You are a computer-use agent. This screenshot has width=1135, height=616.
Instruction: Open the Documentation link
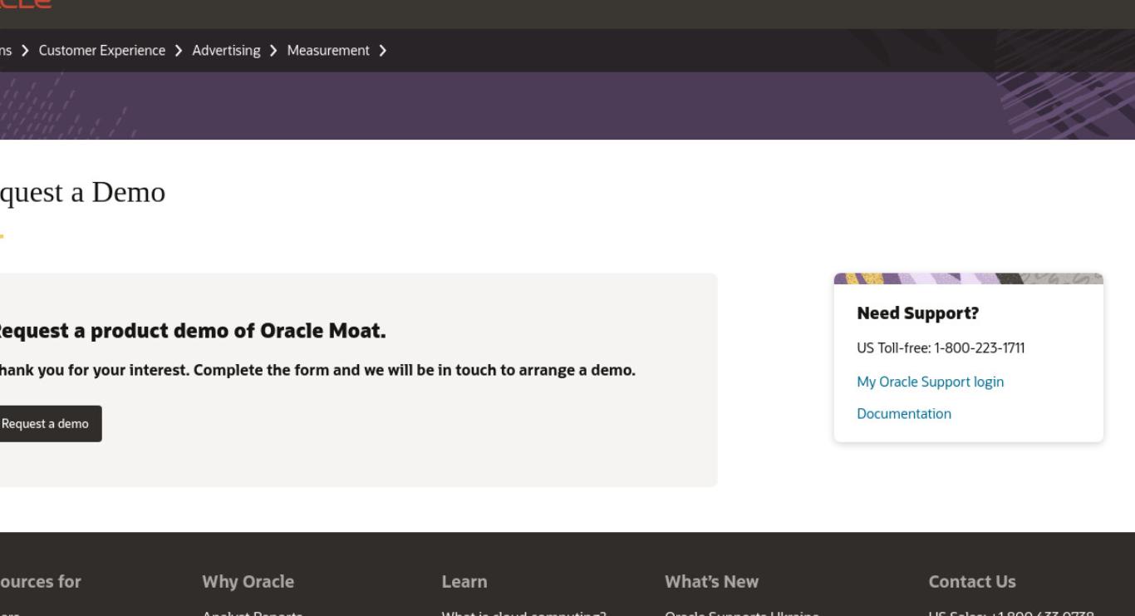click(x=904, y=413)
